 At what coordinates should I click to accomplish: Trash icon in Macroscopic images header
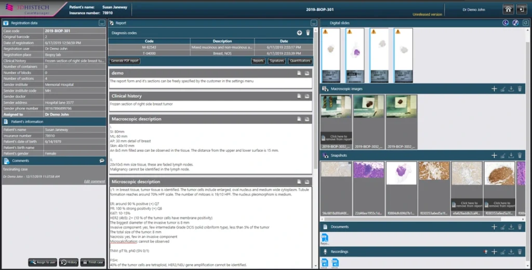(520, 89)
